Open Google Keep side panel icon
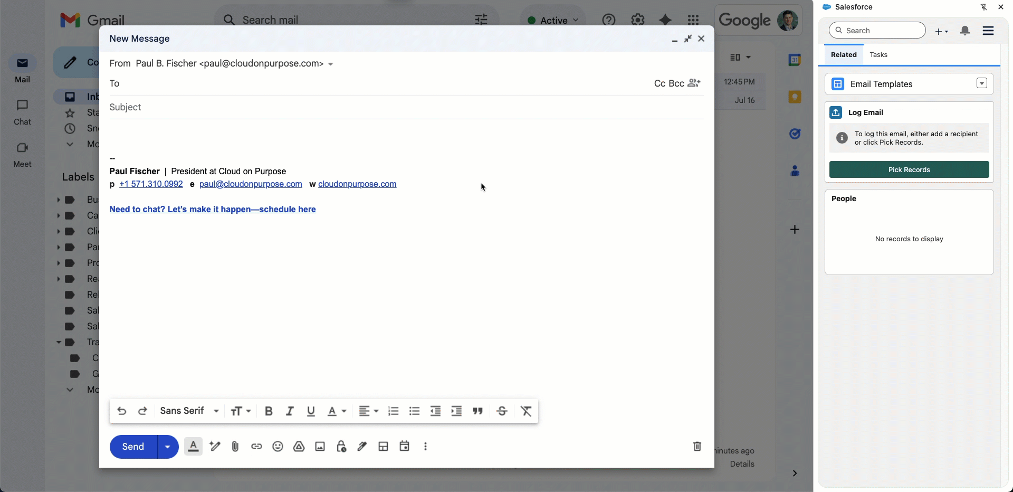The width and height of the screenshot is (1013, 492). (x=795, y=97)
